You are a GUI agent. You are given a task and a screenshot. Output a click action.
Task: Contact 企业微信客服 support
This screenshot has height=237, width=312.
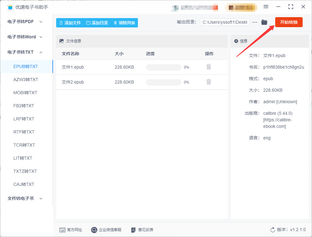[x=106, y=230]
